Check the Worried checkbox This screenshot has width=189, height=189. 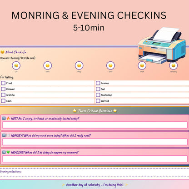[x=98, y=101]
